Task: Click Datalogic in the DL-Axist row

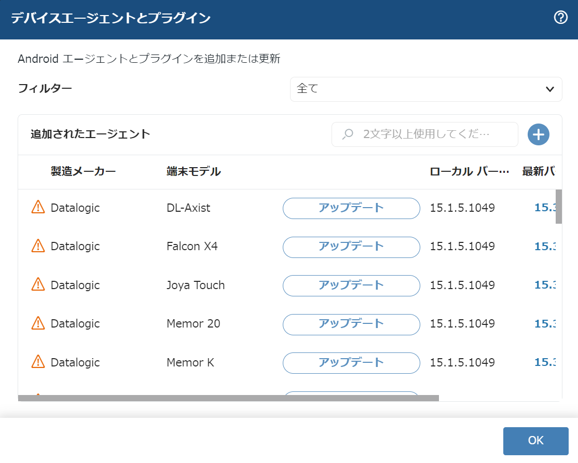Action: [75, 208]
